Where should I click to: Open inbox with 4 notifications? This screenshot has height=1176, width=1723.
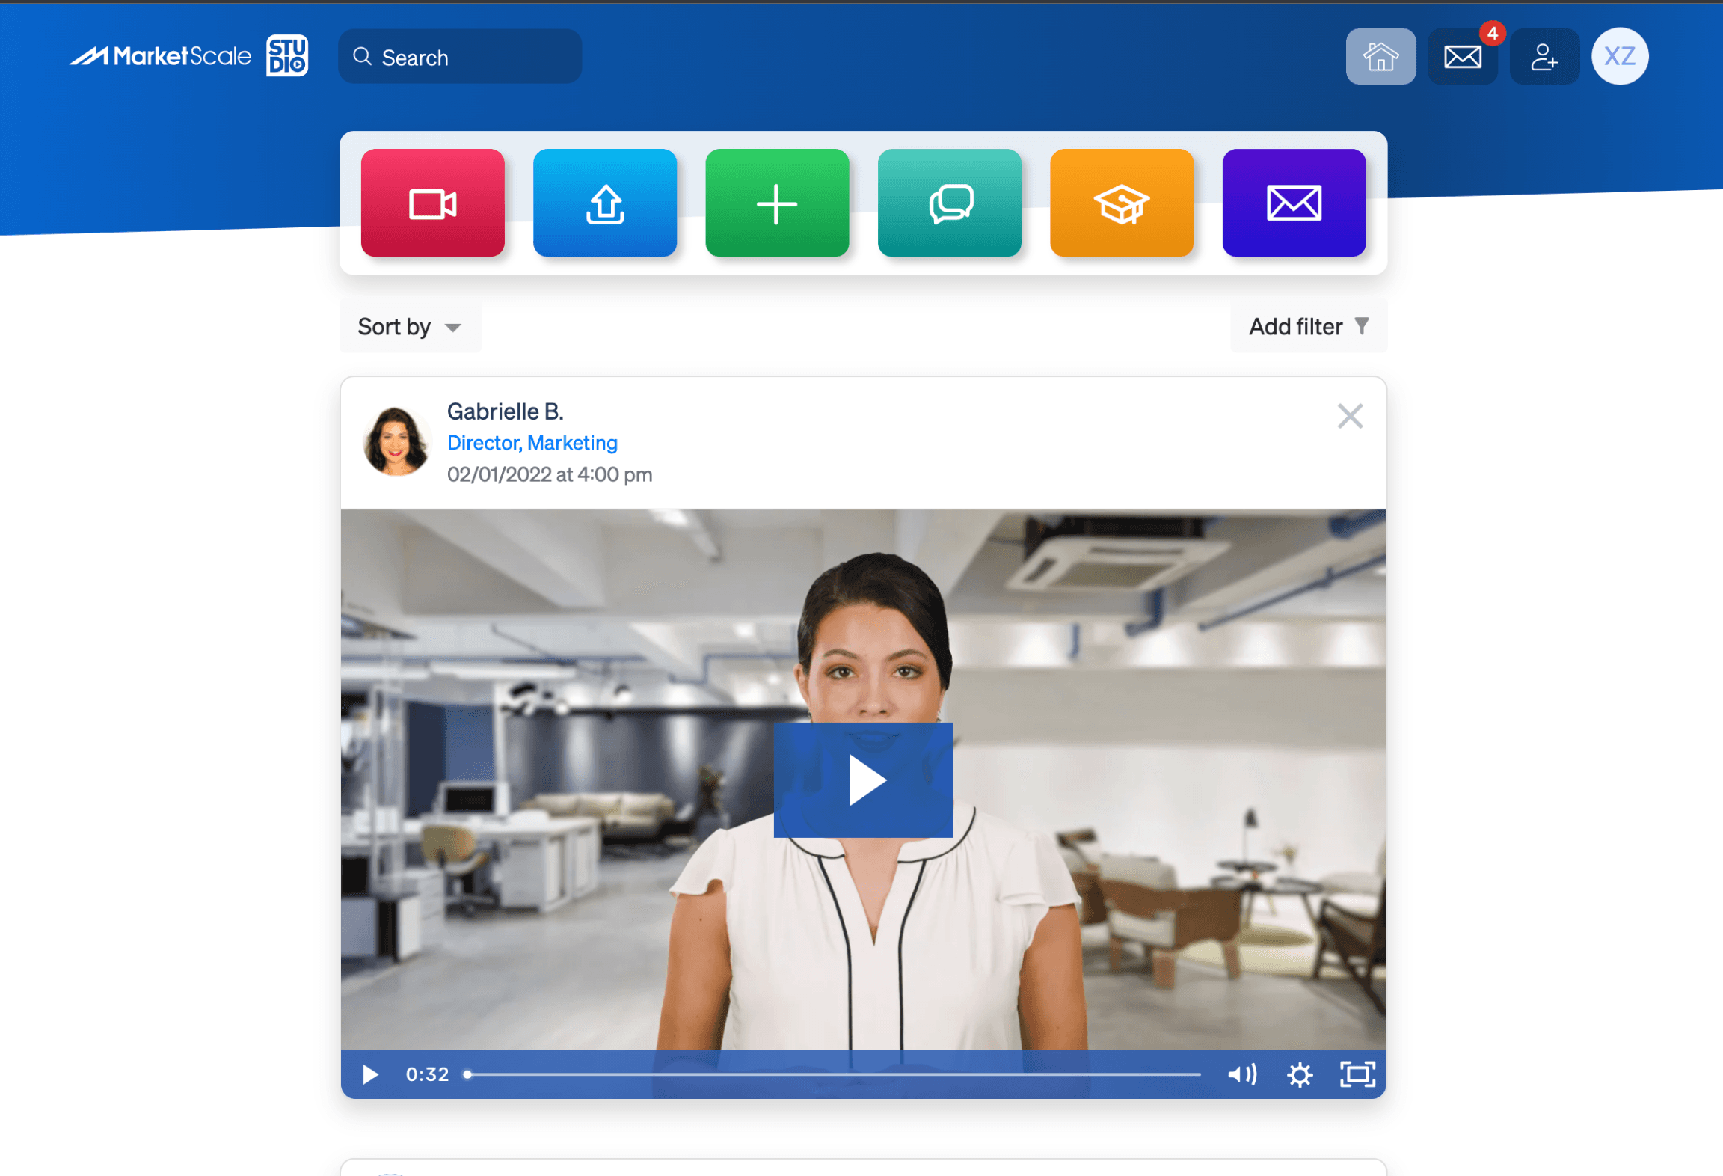click(1462, 57)
